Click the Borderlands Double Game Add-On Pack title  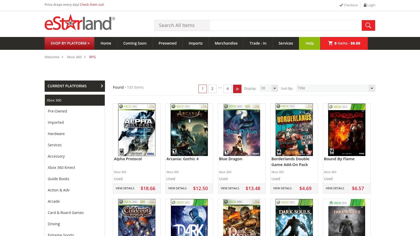coord(290,162)
